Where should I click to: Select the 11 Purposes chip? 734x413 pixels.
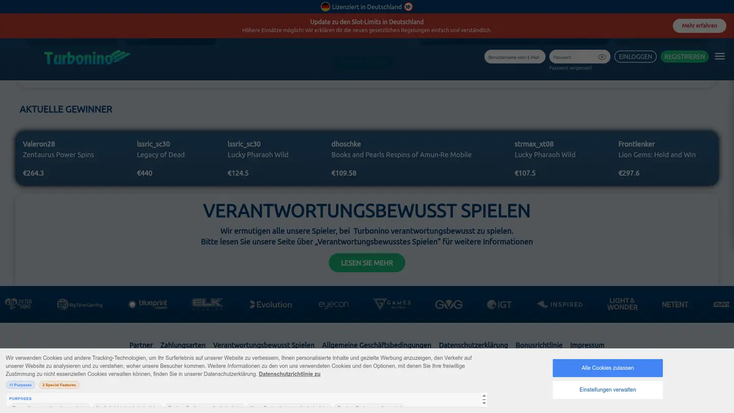20,385
